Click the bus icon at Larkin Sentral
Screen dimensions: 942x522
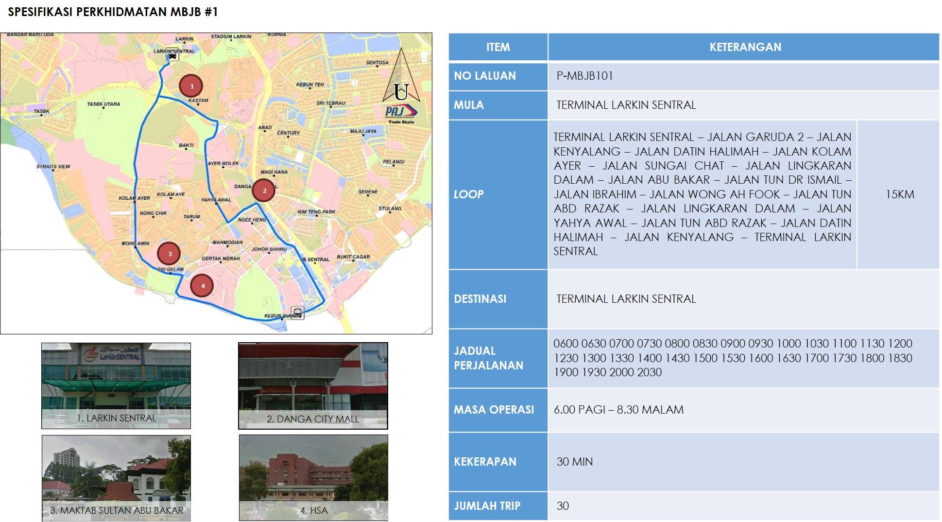tap(171, 56)
